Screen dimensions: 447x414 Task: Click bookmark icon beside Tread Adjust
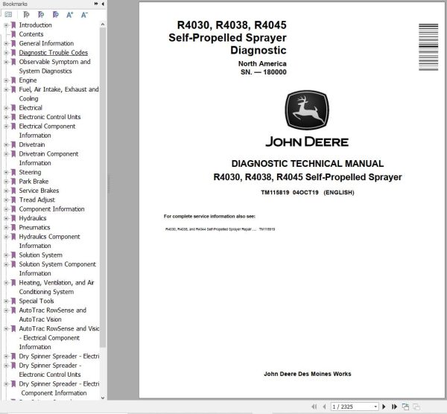(x=13, y=200)
